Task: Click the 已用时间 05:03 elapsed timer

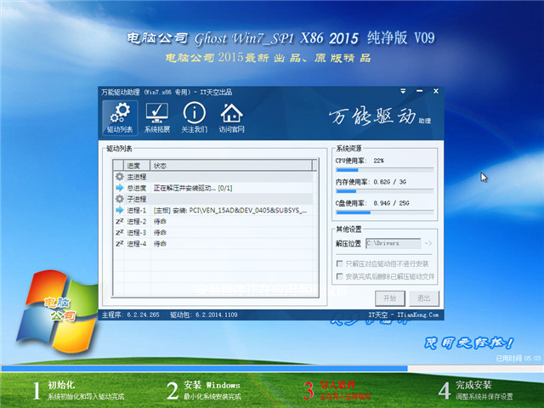Action: [518, 358]
